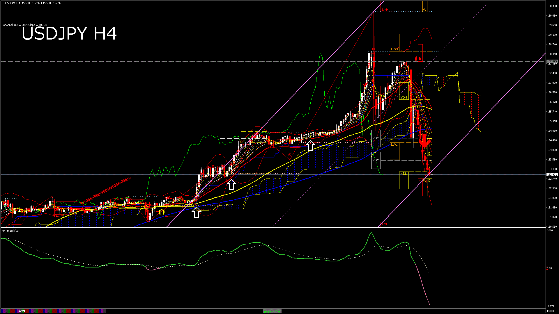This screenshot has width=559, height=314.
Task: Click the red M box below price line
Action: point(420,181)
